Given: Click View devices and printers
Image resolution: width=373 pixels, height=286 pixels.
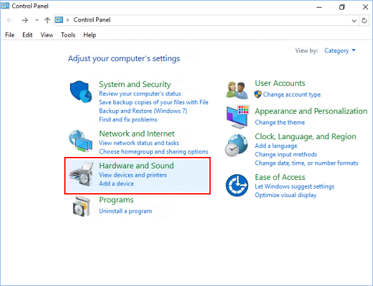Looking at the screenshot, I should pos(133,175).
